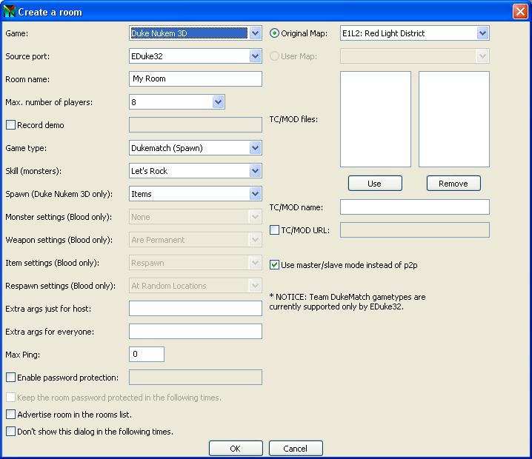This screenshot has height=459, width=532.
Task: Click the Max Ping field
Action: (147, 355)
